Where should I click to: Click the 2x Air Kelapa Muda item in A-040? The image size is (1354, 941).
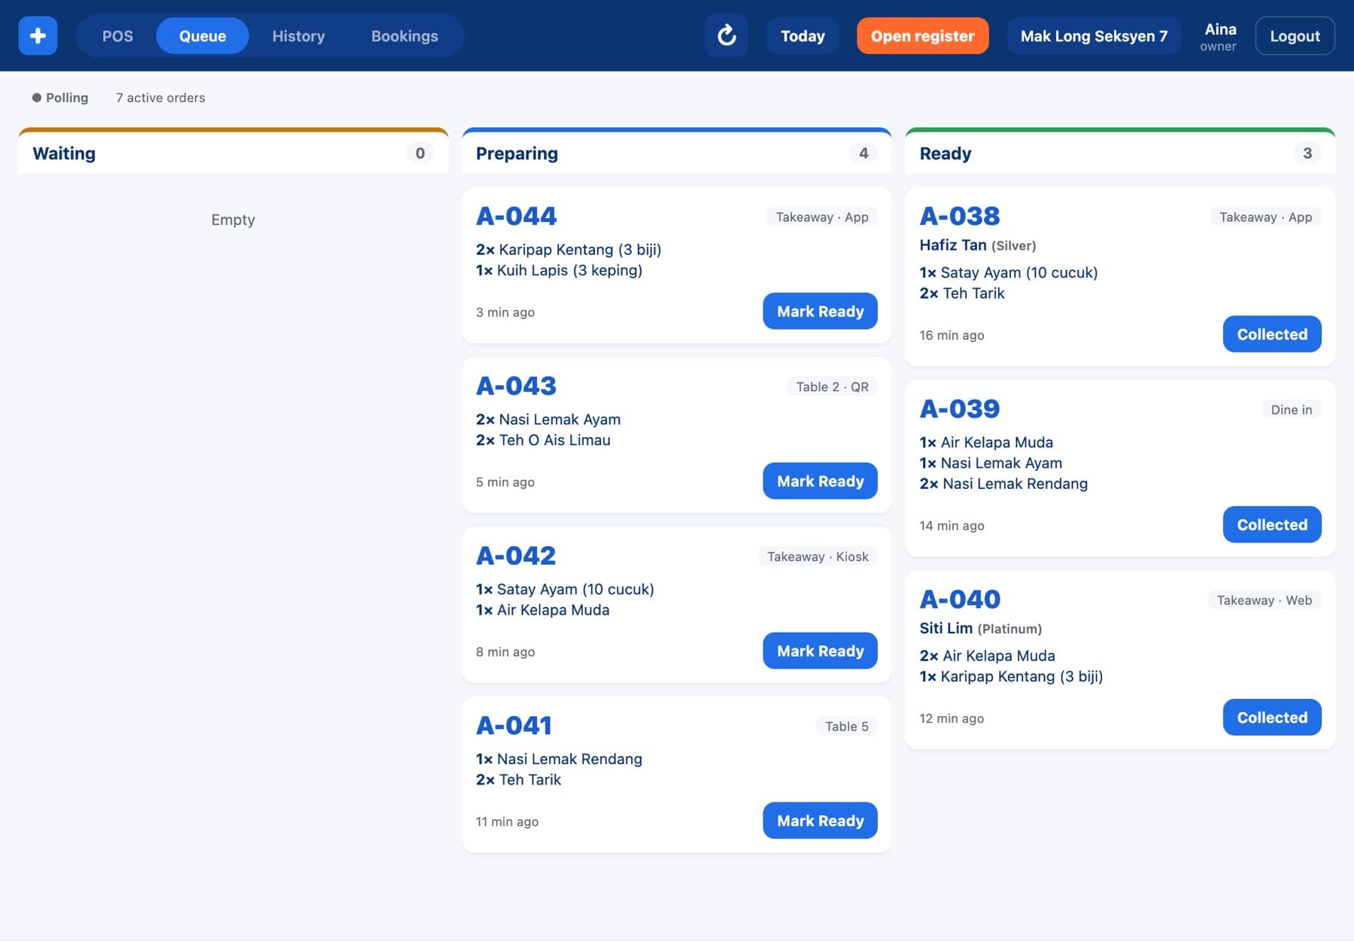click(x=987, y=656)
